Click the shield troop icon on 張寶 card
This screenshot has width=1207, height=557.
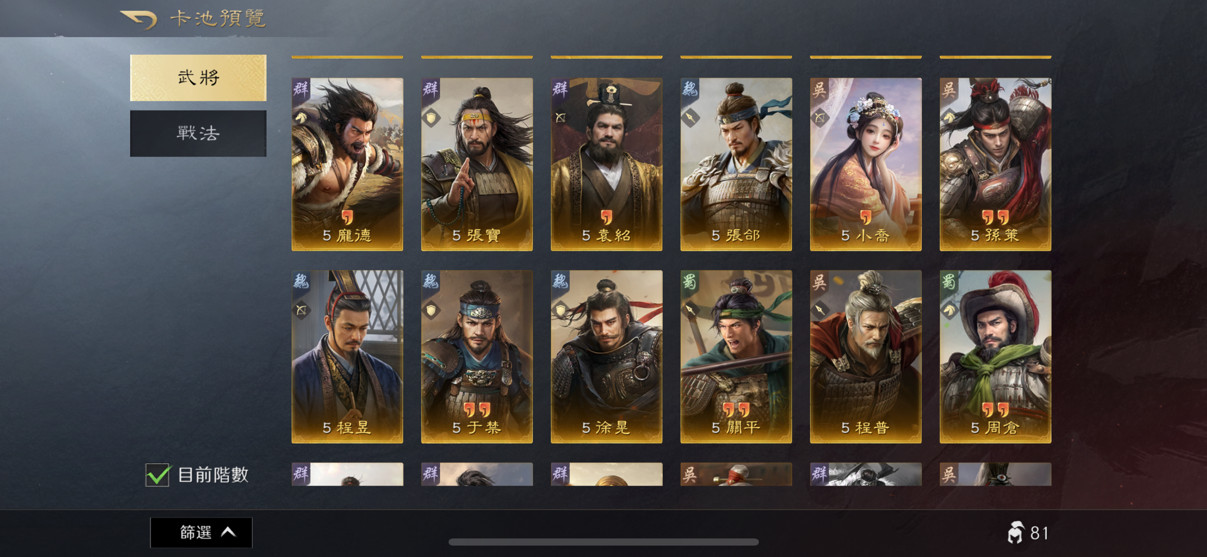[430, 117]
